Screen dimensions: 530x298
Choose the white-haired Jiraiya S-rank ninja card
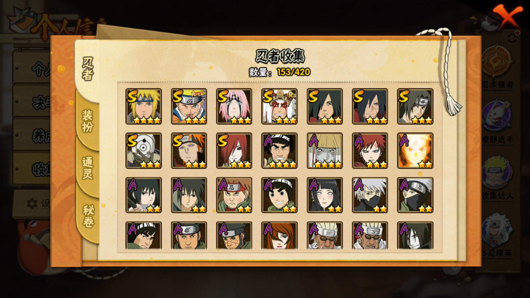click(x=280, y=106)
